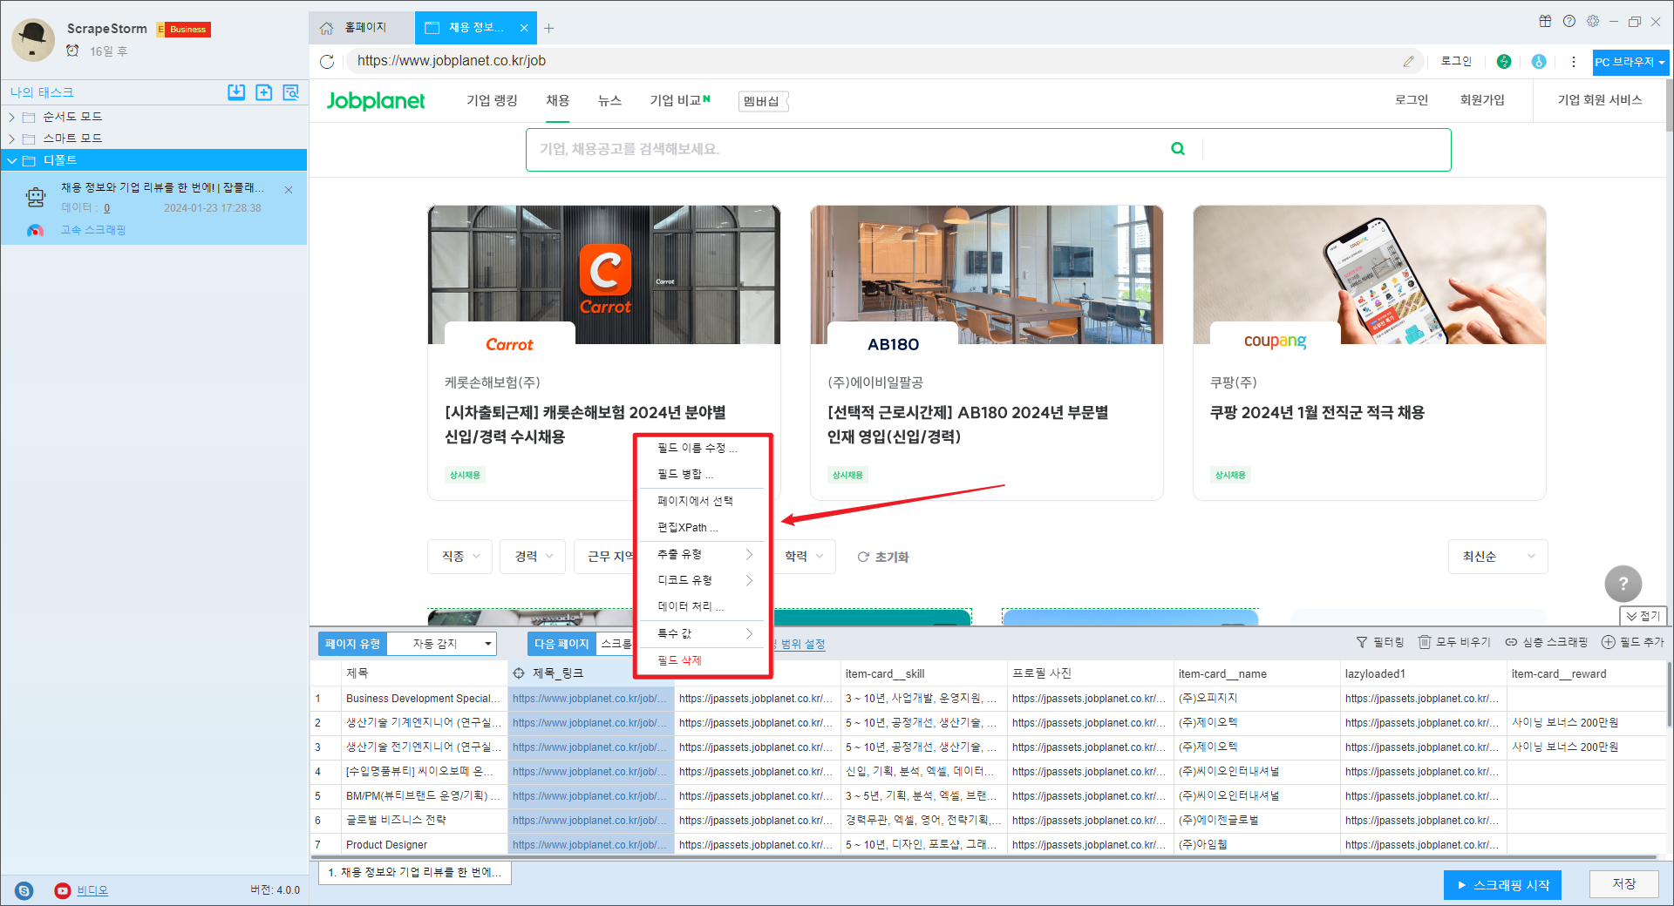Expand the 스마트 모드 folder
1674x906 pixels.
pyautogui.click(x=12, y=139)
